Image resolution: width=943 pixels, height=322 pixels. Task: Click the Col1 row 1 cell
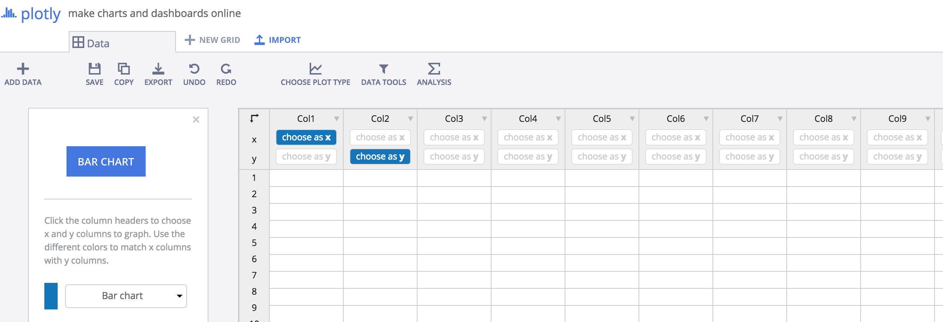(306, 178)
